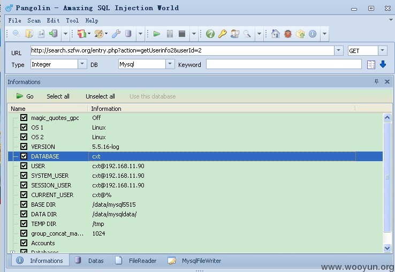Click the Information column header

coord(222,109)
